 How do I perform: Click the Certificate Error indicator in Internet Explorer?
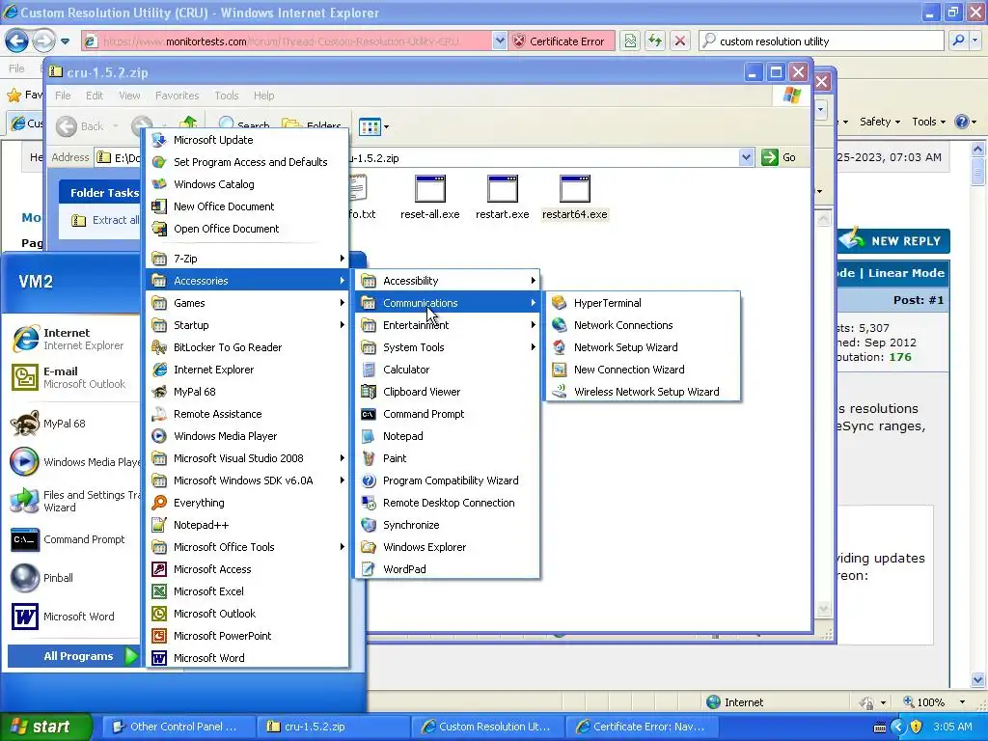coord(560,41)
